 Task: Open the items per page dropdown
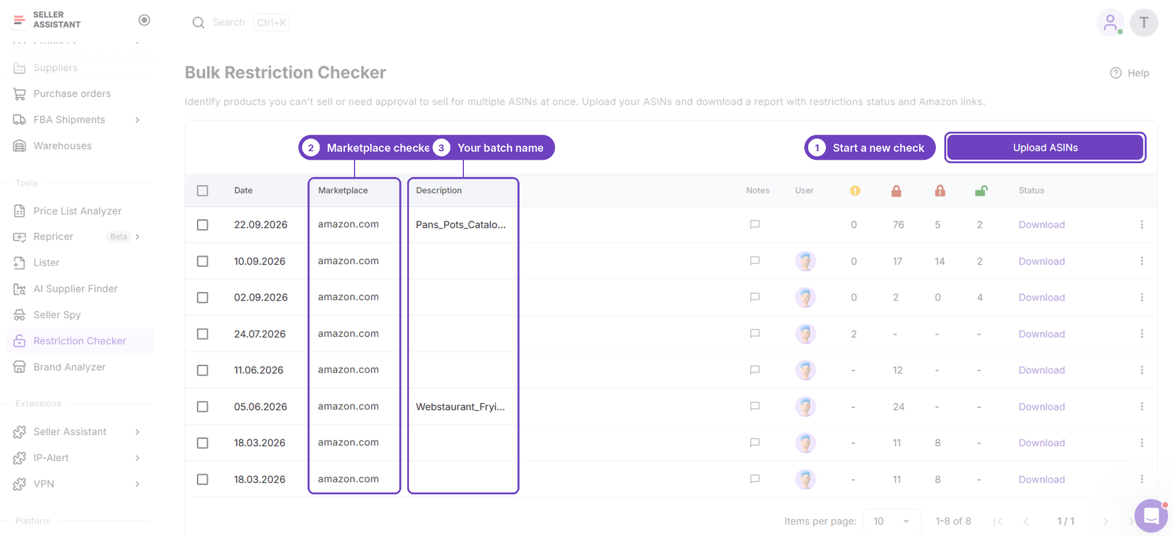[x=891, y=521]
